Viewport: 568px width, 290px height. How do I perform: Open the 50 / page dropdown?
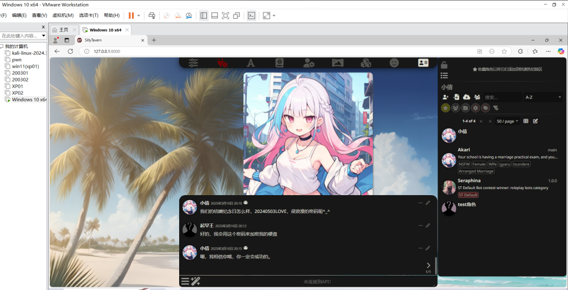(508, 121)
